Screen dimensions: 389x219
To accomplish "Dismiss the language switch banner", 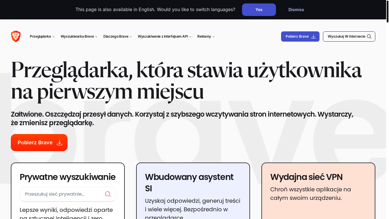I will (x=296, y=10).
